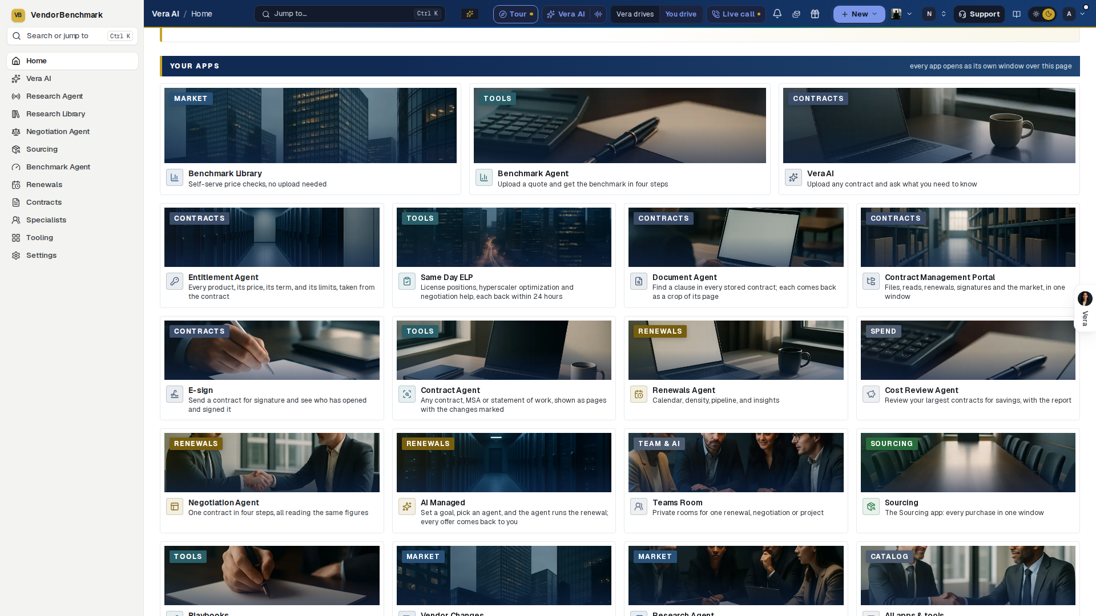This screenshot has width=1096, height=616.
Task: Click the Same Day ELP clipboard icon
Action: (407, 281)
